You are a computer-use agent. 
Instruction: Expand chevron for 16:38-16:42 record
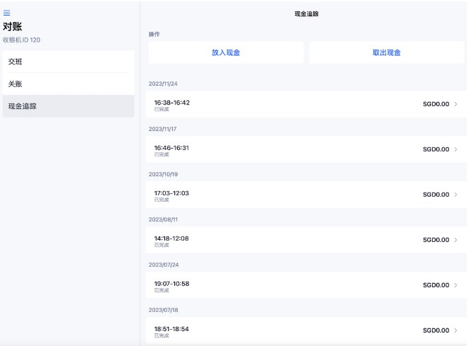click(x=456, y=104)
